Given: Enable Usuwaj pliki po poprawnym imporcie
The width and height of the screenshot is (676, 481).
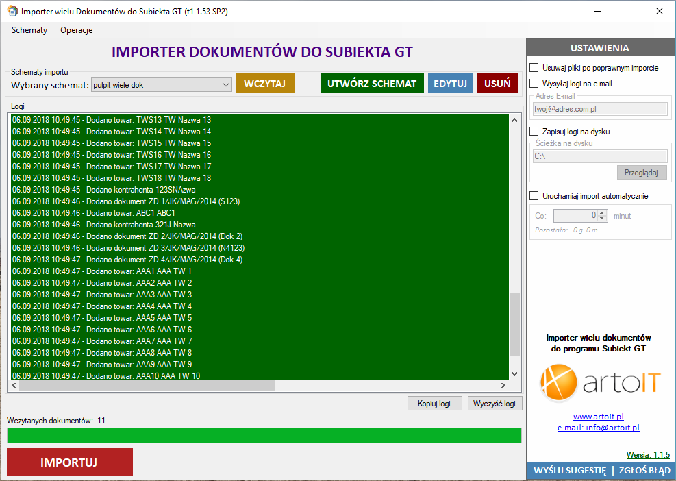Looking at the screenshot, I should 534,68.
